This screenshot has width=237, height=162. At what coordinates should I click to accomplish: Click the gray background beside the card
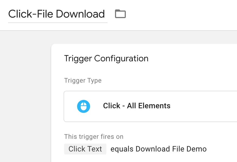(25, 97)
